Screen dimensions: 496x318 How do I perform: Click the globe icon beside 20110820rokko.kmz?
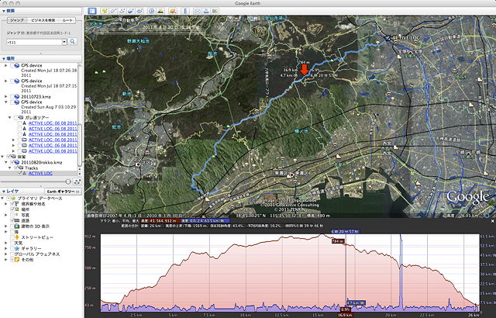click(x=17, y=162)
